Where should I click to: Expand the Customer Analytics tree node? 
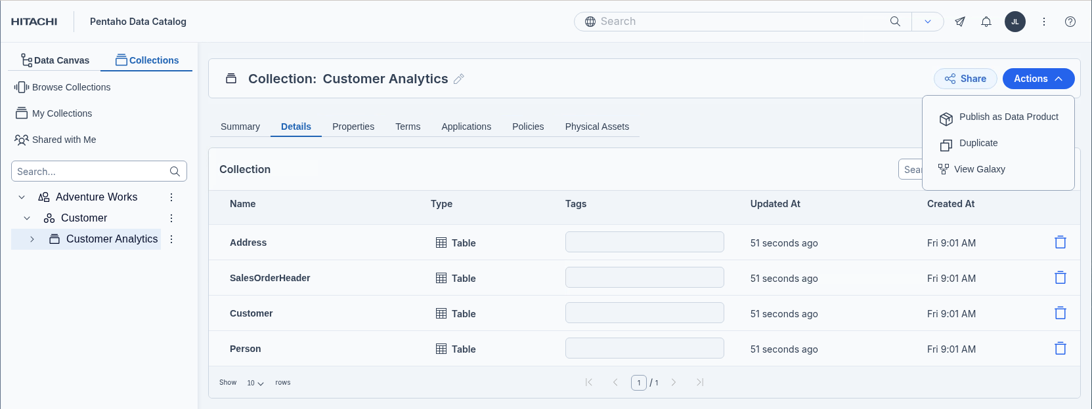(32, 239)
